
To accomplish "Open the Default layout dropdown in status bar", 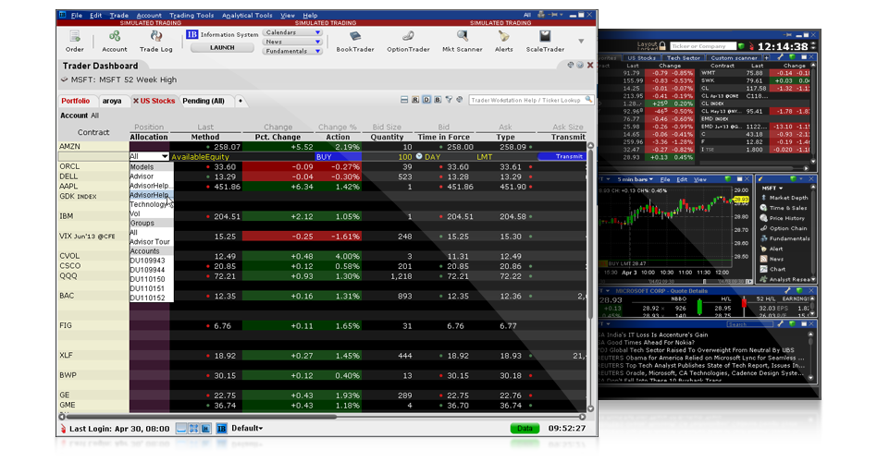I will [x=247, y=429].
